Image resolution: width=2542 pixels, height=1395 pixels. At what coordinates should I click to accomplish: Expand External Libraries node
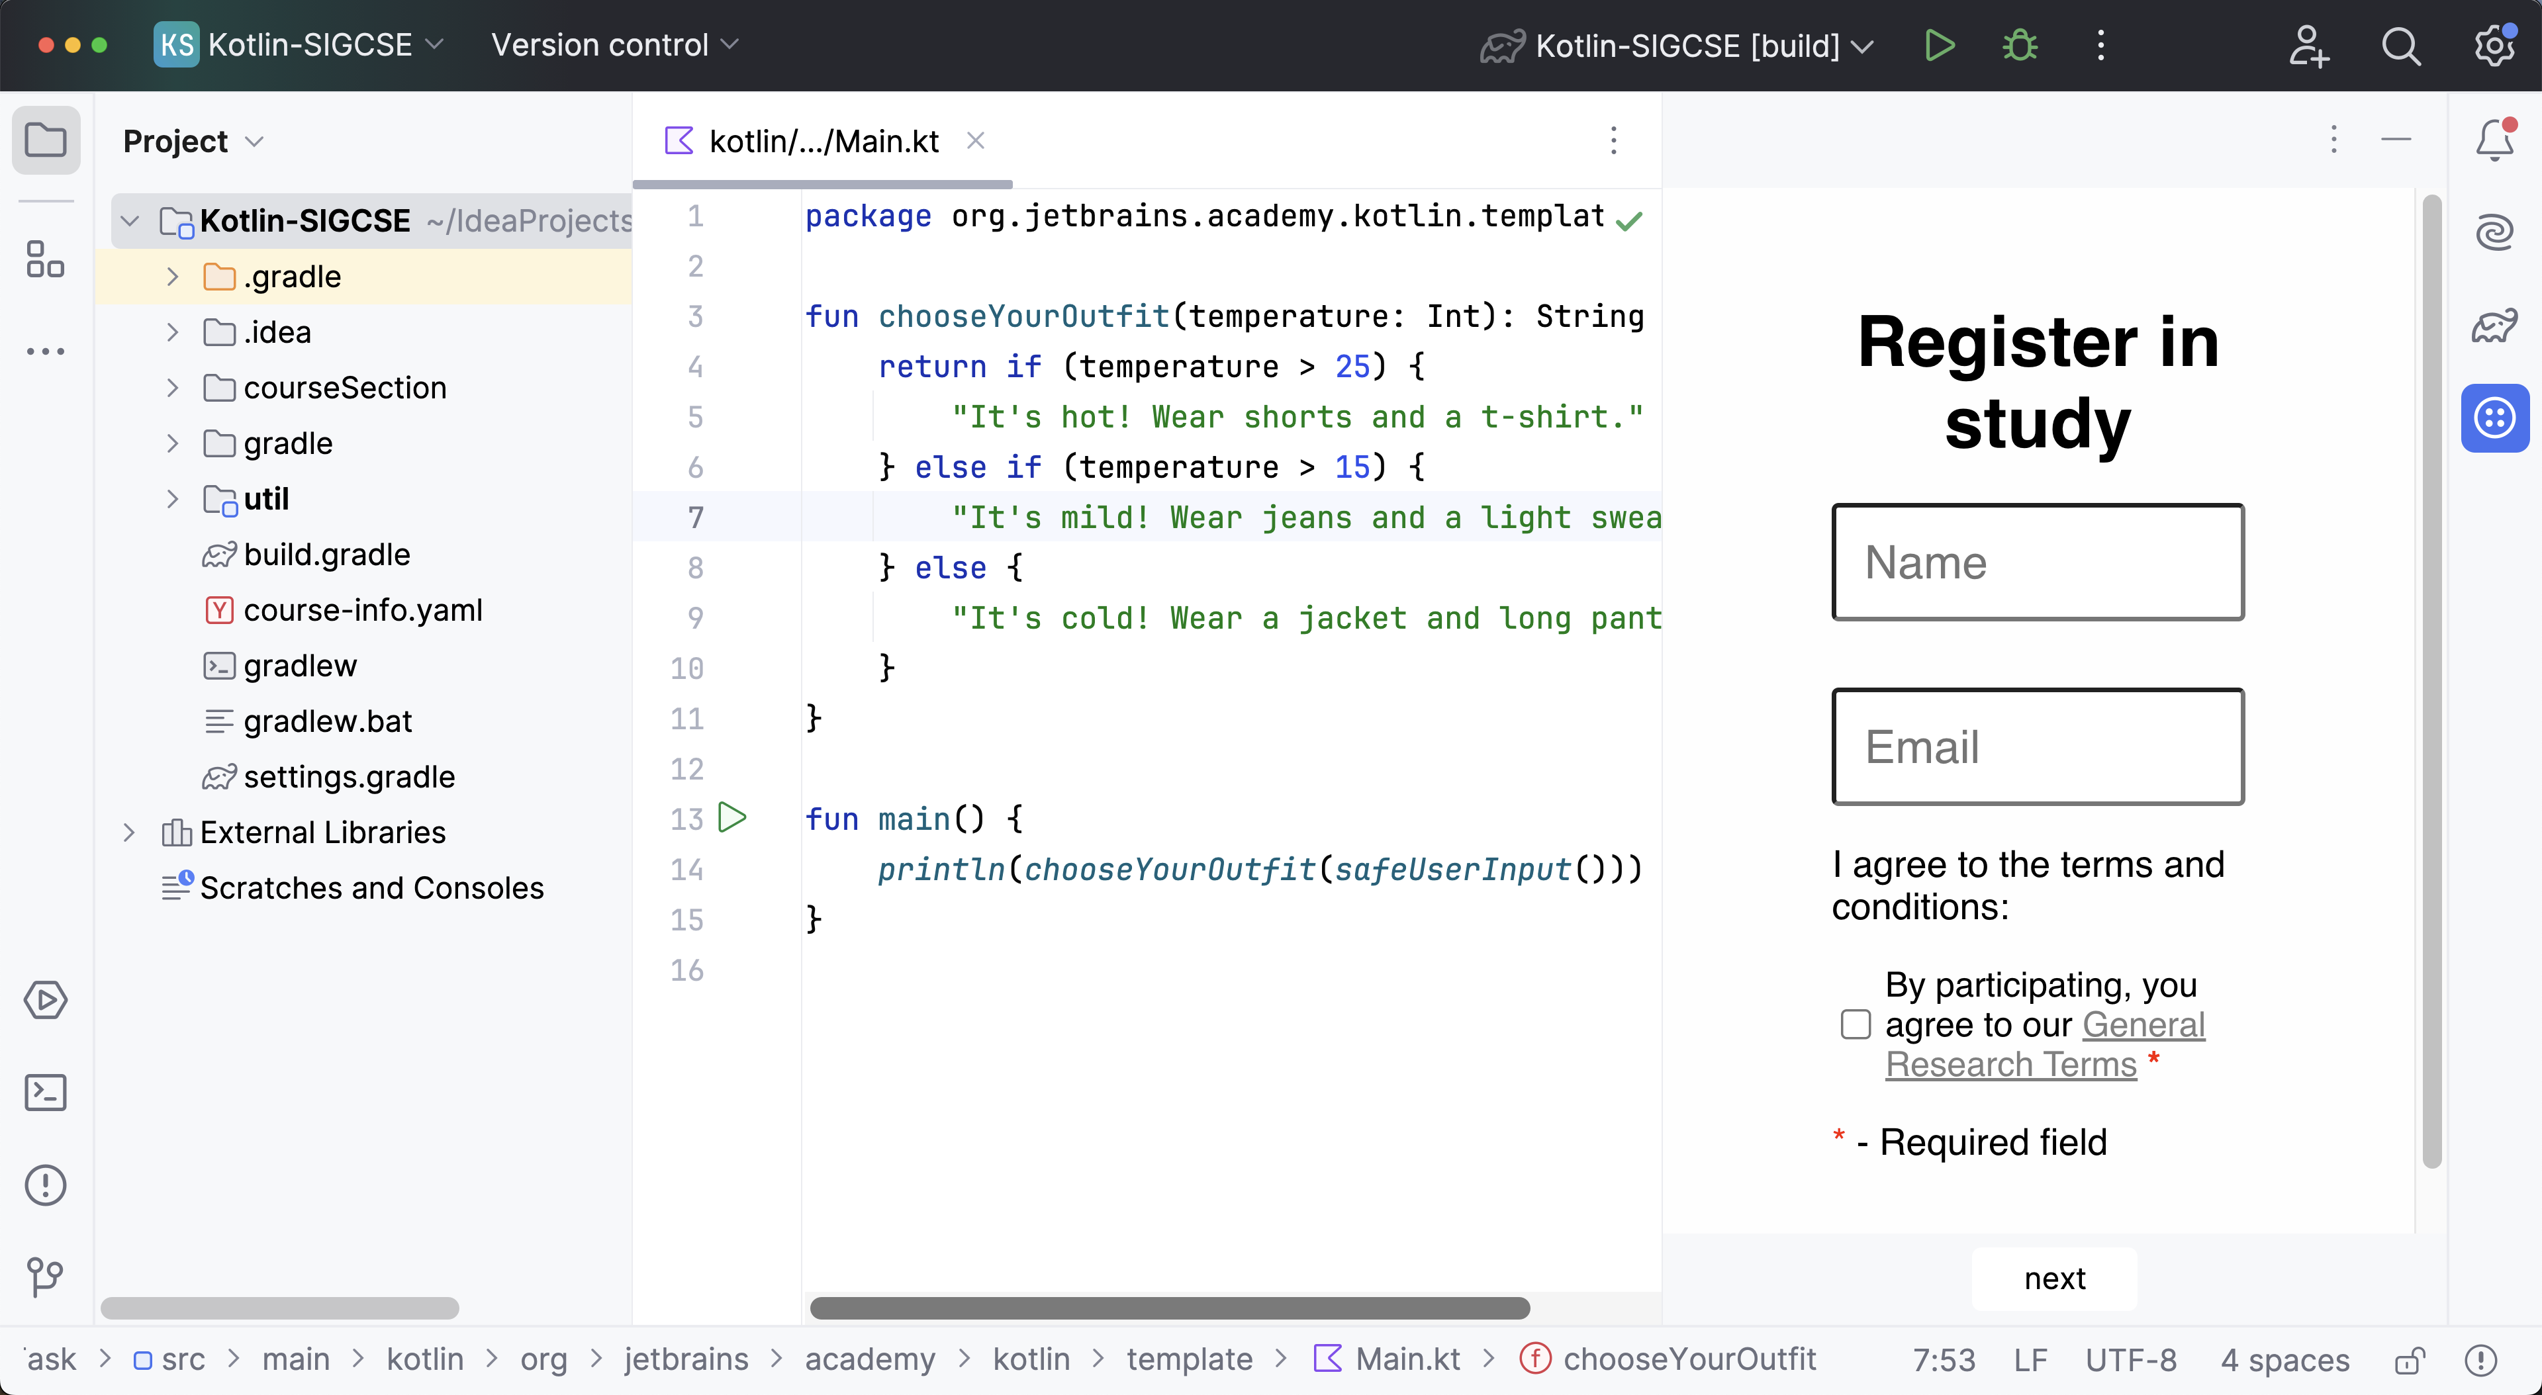[x=129, y=832]
